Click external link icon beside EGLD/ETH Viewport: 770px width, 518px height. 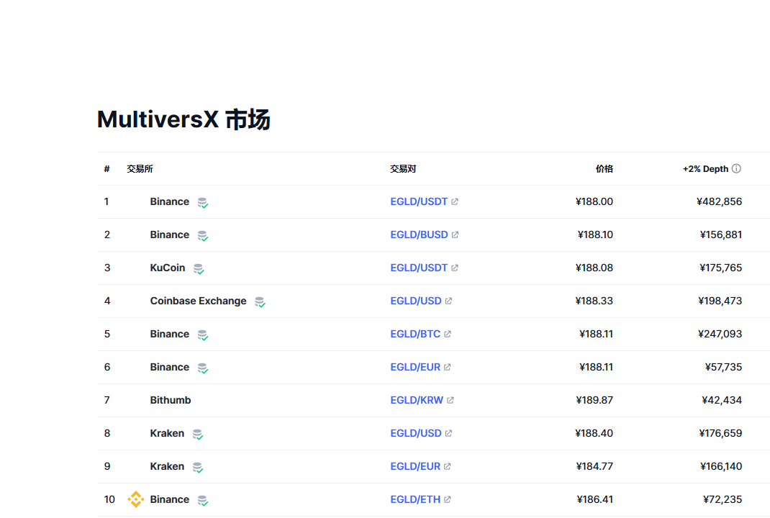click(x=448, y=499)
